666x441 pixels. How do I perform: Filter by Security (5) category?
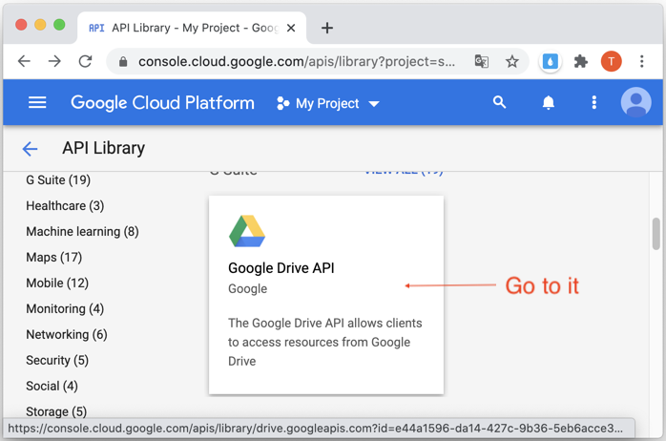point(57,360)
